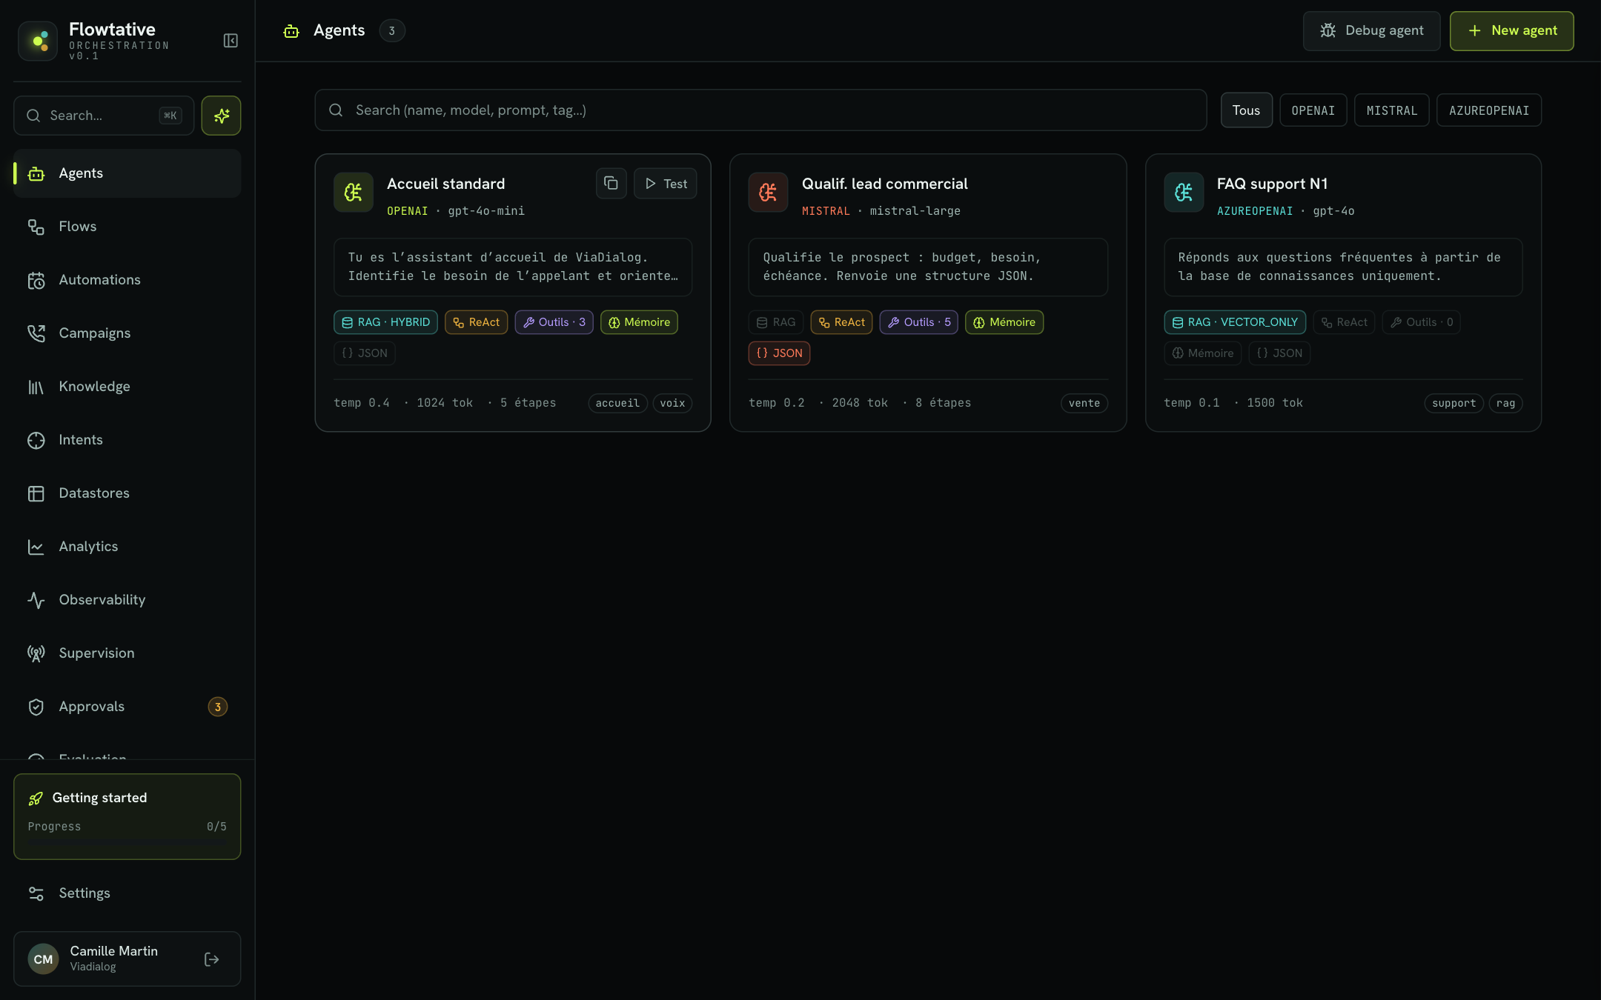
Task: Focus the agents search field
Action: 760,110
